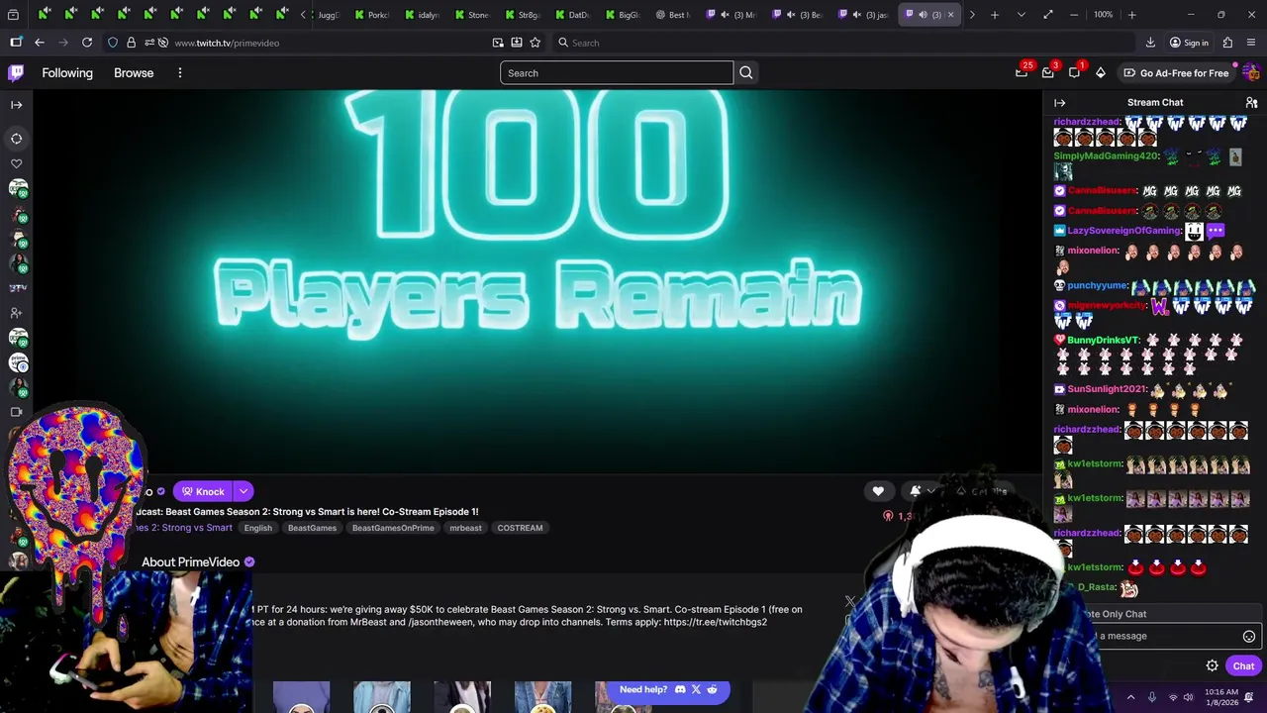Click the Twitch logo home icon

pos(16,72)
